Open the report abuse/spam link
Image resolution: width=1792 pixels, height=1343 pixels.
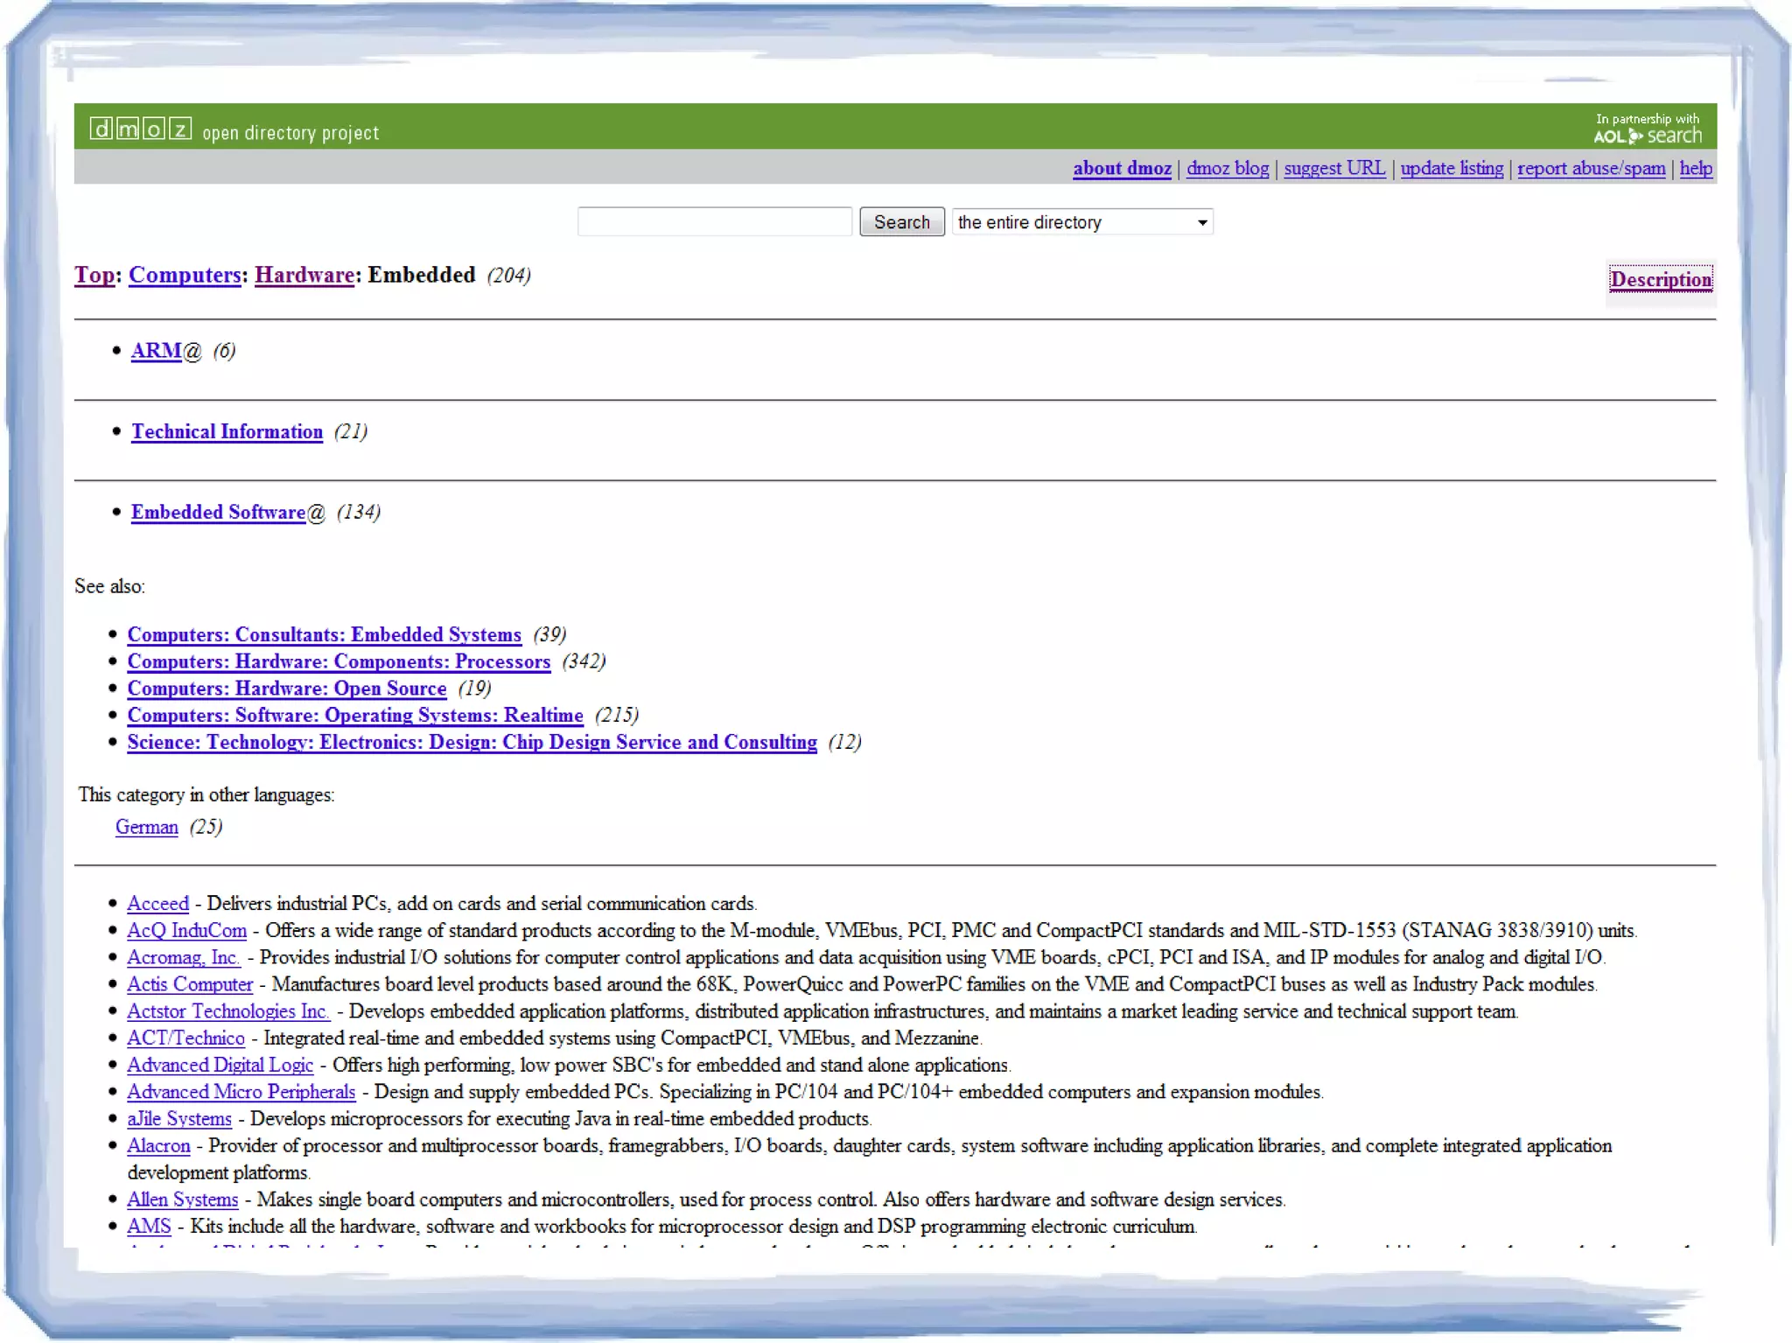coord(1591,168)
